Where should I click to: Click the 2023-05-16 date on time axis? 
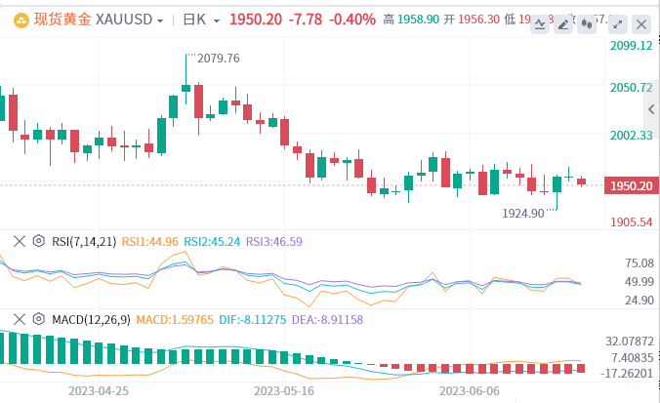tap(284, 388)
